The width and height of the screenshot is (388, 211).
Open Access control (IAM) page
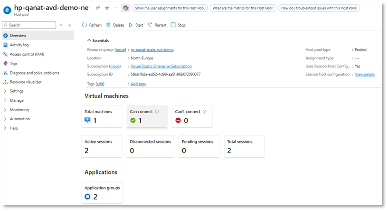coord(27,54)
